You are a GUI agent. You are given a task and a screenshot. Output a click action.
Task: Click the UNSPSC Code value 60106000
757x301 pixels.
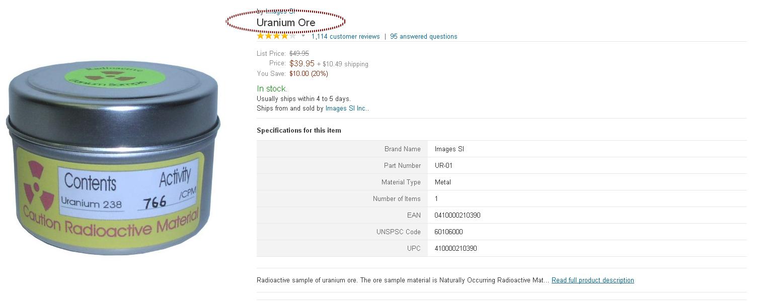pos(448,232)
